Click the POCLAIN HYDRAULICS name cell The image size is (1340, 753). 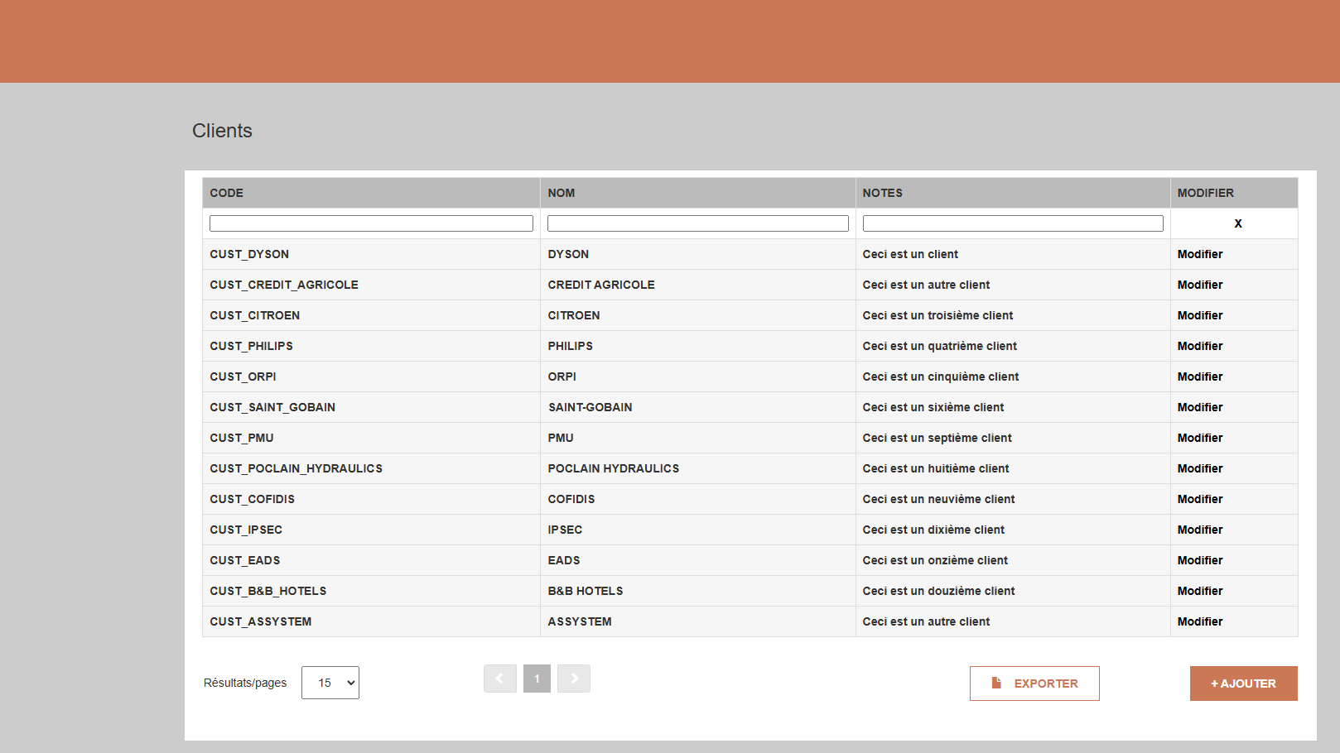coord(698,468)
